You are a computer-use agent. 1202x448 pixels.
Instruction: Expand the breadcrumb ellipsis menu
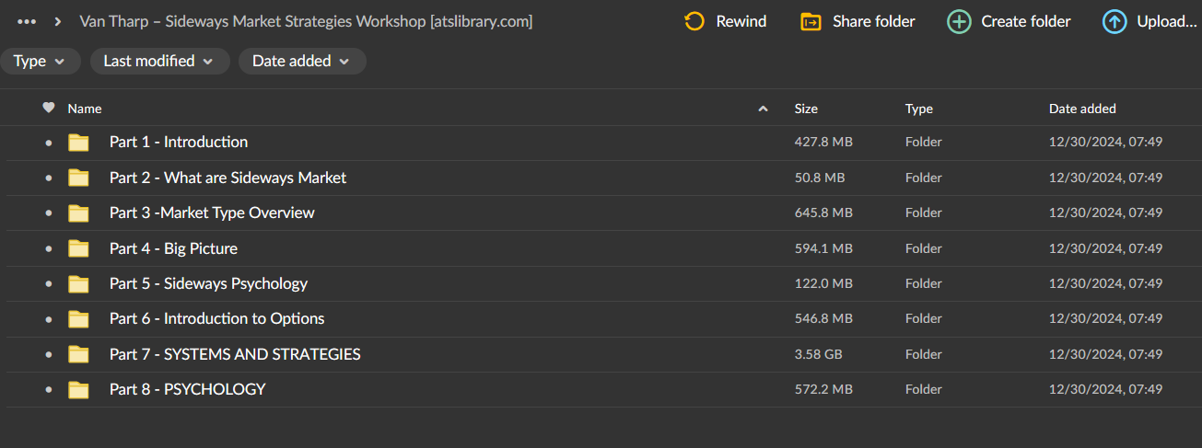point(27,21)
